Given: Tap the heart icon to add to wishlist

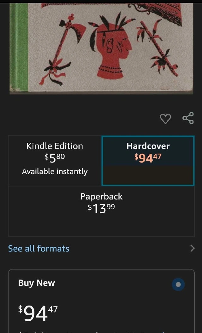Looking at the screenshot, I should (x=165, y=118).
